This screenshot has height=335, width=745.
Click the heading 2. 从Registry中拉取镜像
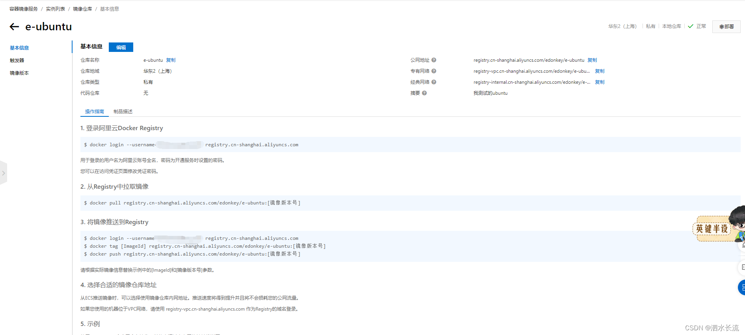[114, 187]
